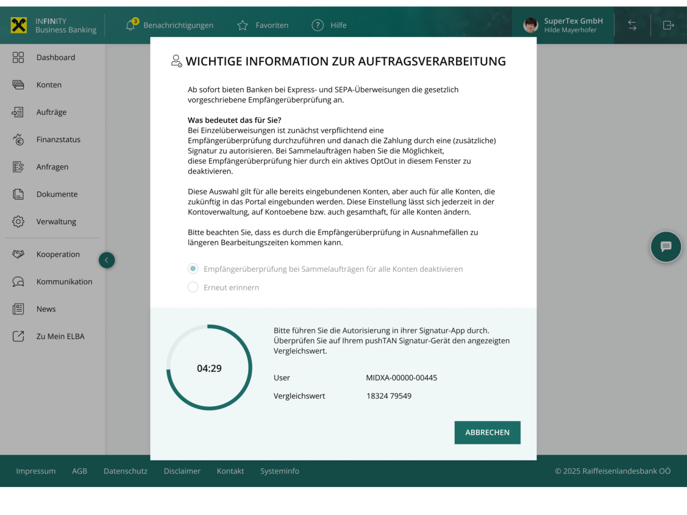
Task: Open the Hilfe question mark icon
Action: pyautogui.click(x=317, y=25)
